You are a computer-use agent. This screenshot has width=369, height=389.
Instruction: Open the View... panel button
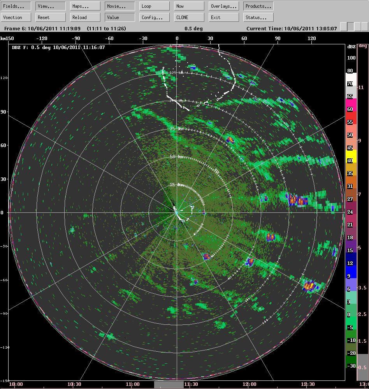(x=51, y=6)
